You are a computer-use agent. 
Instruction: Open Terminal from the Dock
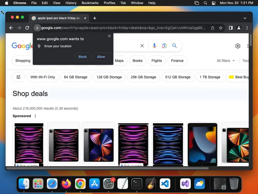point(137,184)
